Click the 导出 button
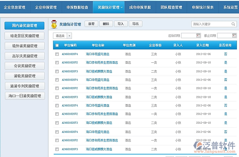This screenshot has width=239, height=157. (x=135, y=24)
